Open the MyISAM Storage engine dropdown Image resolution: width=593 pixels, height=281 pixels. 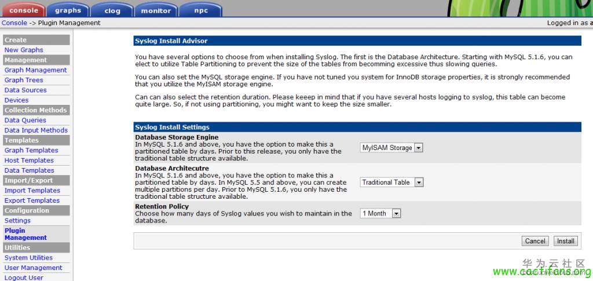pos(391,148)
